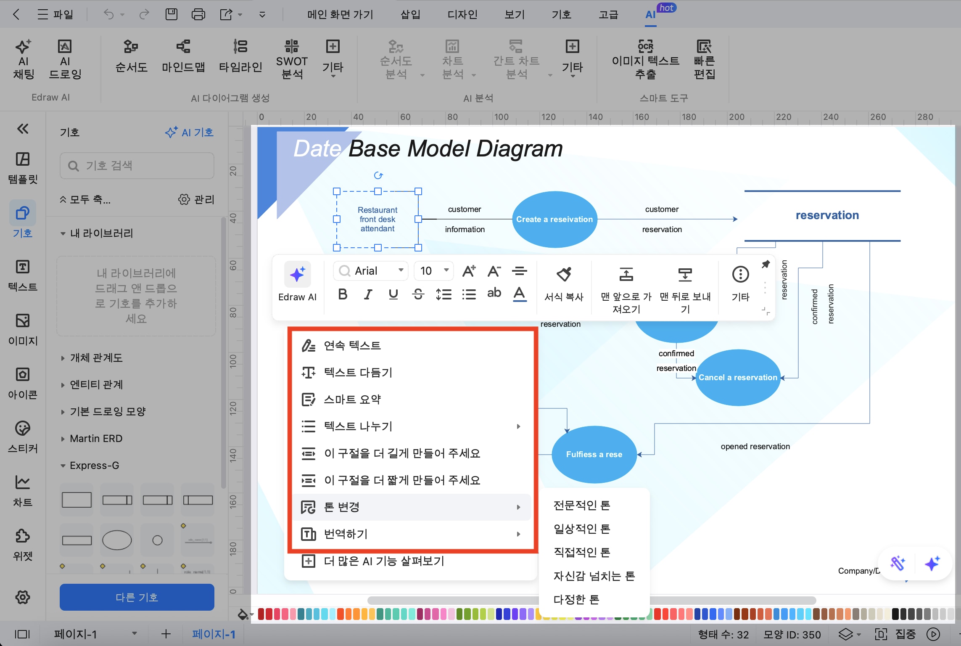Pick the black color swatch in the palette
Image resolution: width=961 pixels, height=646 pixels.
click(x=895, y=614)
